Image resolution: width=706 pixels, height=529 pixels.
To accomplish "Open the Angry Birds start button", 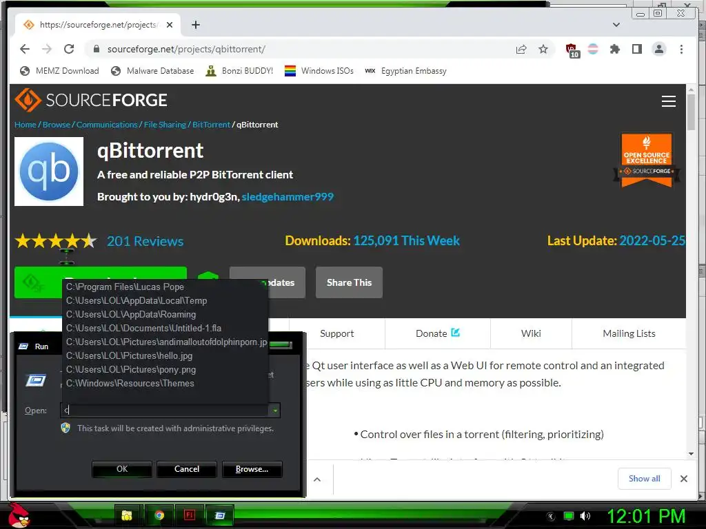I will [x=19, y=515].
